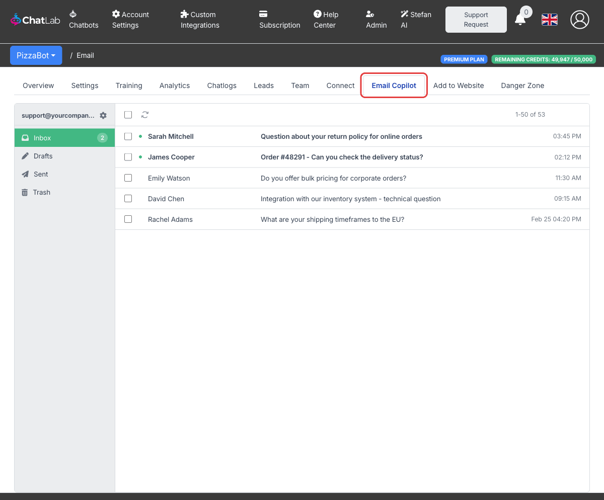Go to the Danger Zone tab
The width and height of the screenshot is (604, 500).
[522, 86]
